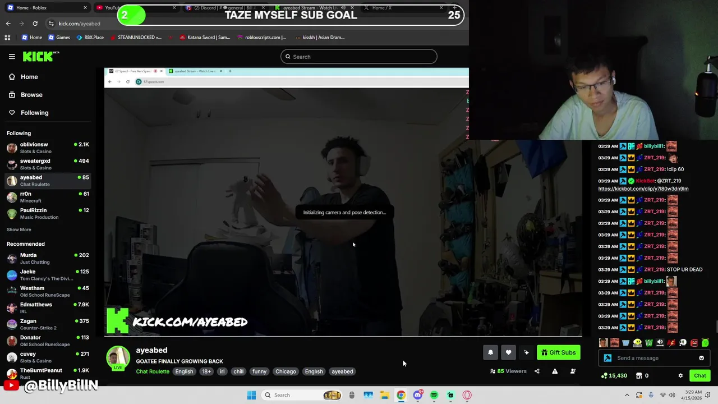718x404 pixels.
Task: Click the sparkle icon beside Gift Subs
Action: pyautogui.click(x=526, y=352)
